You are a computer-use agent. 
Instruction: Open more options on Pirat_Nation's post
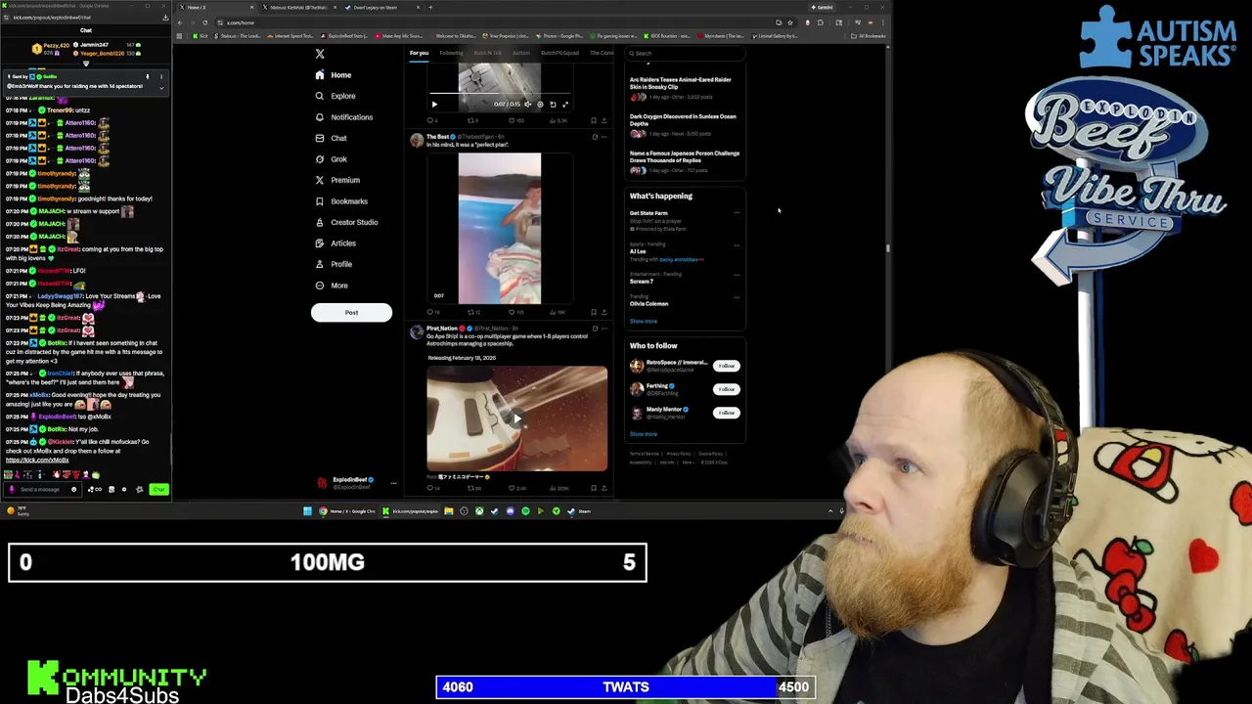click(x=604, y=329)
